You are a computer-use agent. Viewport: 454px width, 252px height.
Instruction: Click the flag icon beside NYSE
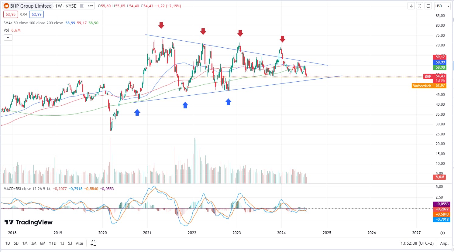pos(81,6)
